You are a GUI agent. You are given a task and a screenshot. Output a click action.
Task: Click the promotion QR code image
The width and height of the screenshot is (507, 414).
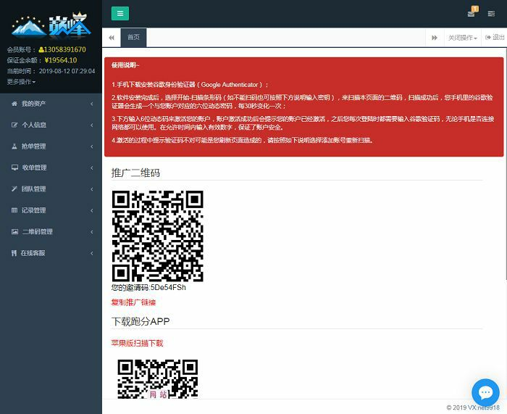point(157,236)
